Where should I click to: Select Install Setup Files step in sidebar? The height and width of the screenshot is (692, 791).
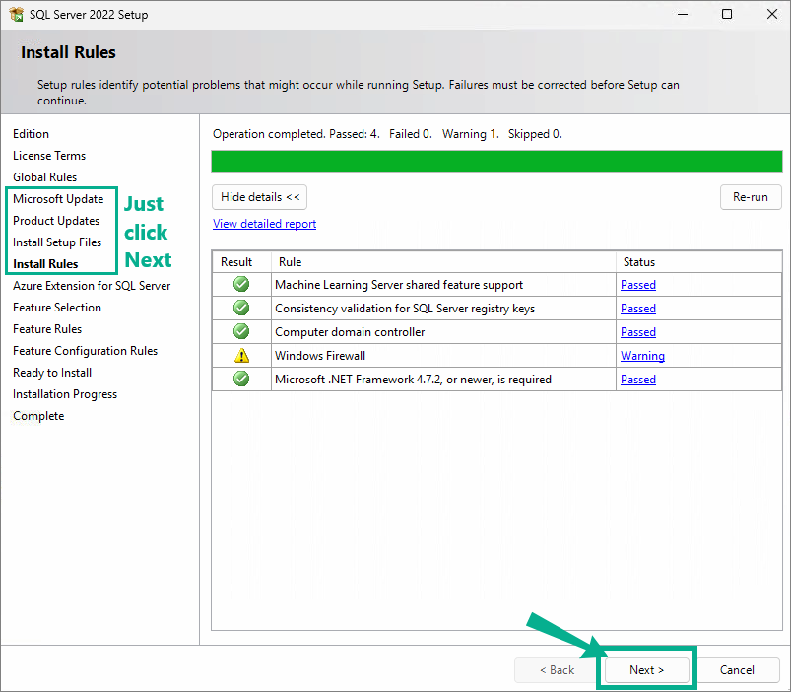coord(57,242)
